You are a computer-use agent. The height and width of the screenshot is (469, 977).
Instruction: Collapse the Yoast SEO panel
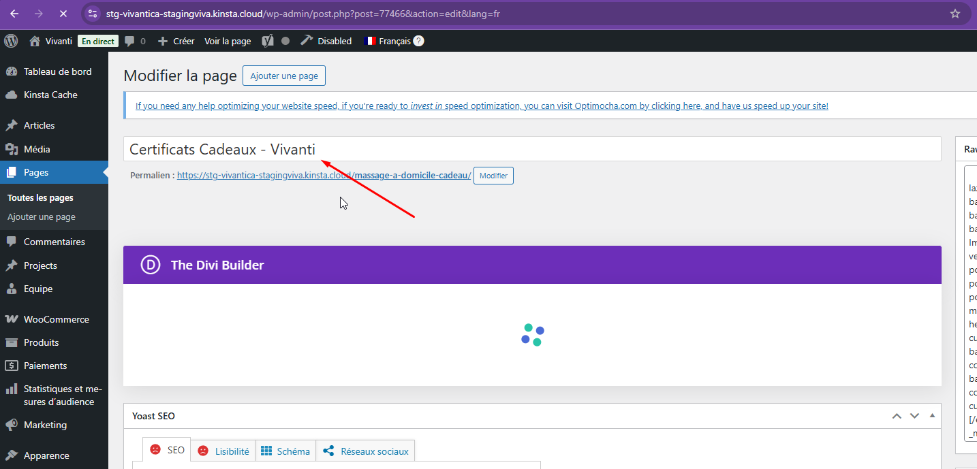pyautogui.click(x=932, y=415)
